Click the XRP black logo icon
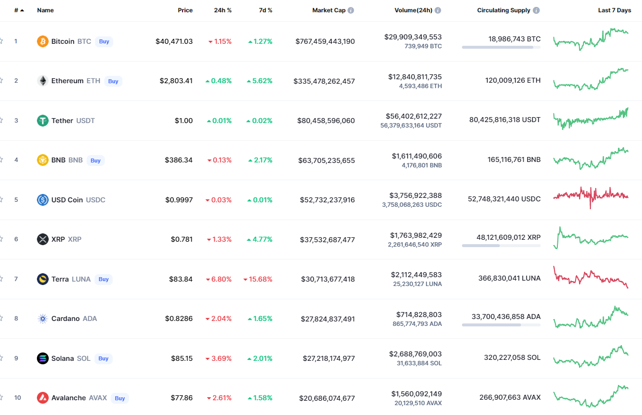Viewport: 642px width, 415px height. 43,239
